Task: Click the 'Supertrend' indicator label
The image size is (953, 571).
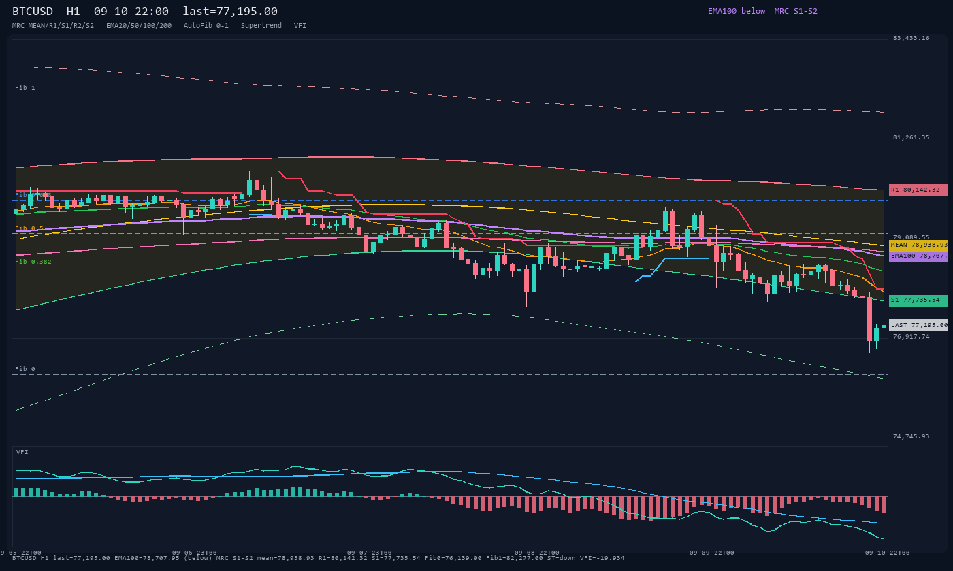Action: pyautogui.click(x=261, y=25)
